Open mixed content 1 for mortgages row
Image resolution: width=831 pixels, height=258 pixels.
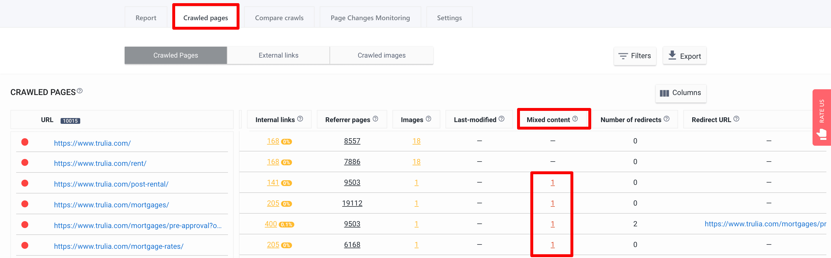coord(553,203)
